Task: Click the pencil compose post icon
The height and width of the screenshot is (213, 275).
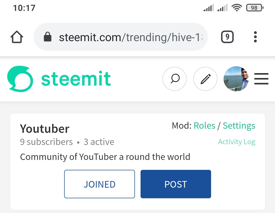Action: pos(205,79)
